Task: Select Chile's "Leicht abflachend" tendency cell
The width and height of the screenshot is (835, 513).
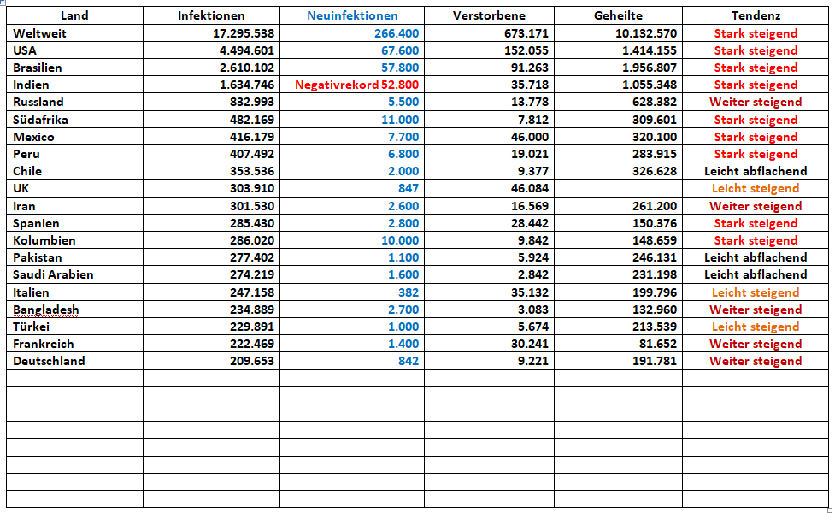Action: (756, 171)
